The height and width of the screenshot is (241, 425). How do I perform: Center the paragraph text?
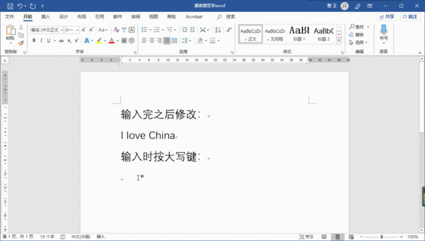point(152,40)
